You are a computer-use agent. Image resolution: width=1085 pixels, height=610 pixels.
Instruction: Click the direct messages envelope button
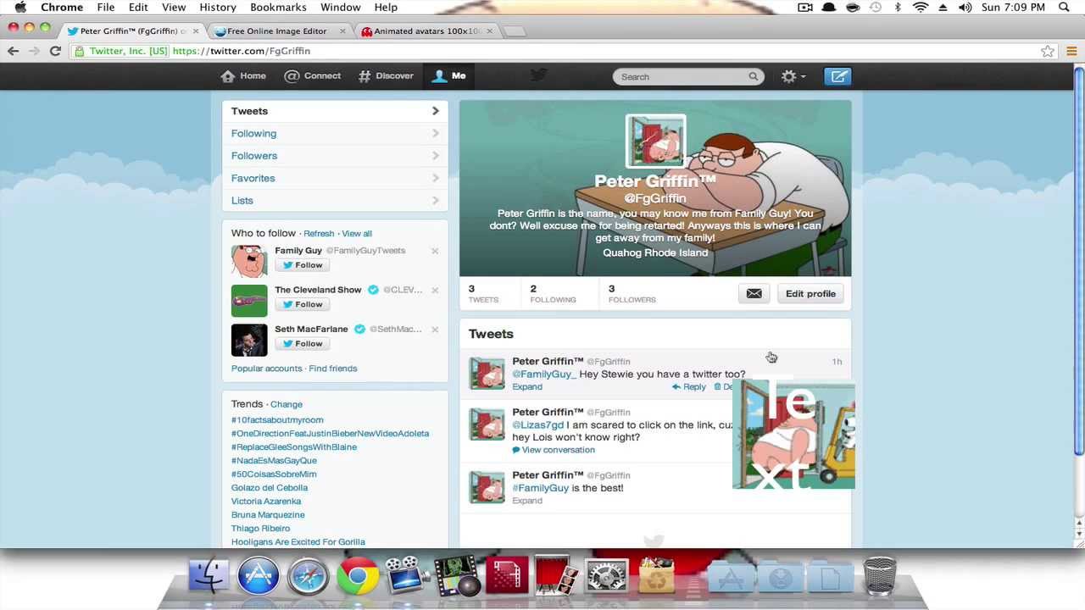pyautogui.click(x=754, y=294)
